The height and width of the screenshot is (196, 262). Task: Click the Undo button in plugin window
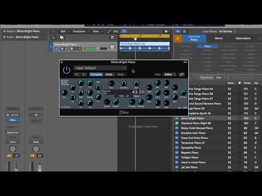tap(109, 75)
